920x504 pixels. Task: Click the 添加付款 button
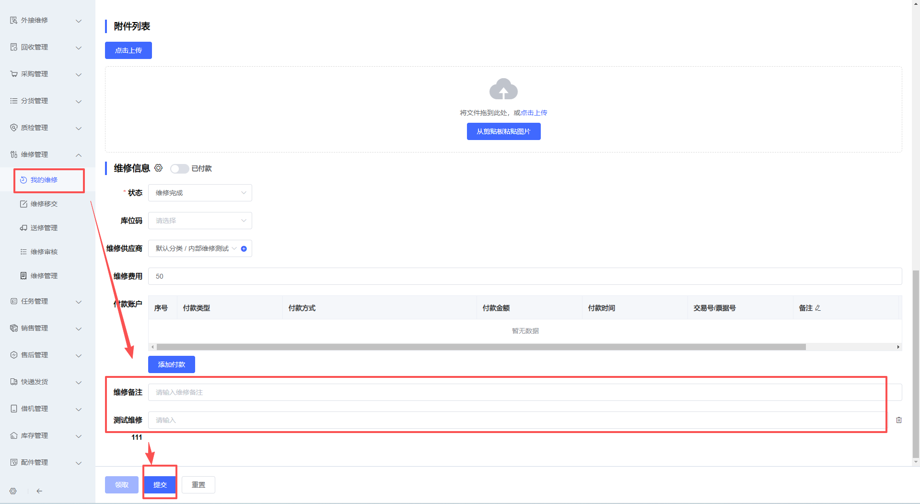(171, 364)
